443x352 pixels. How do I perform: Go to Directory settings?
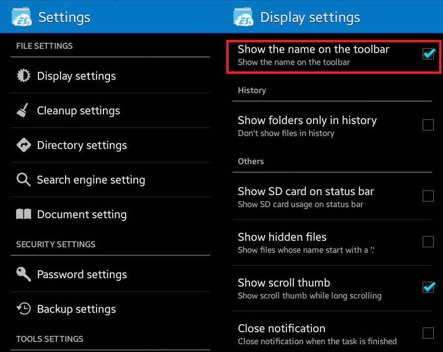(110, 145)
